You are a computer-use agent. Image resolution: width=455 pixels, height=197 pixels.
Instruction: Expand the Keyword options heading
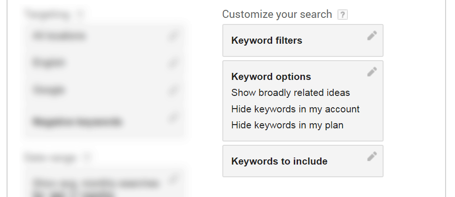[x=271, y=77]
